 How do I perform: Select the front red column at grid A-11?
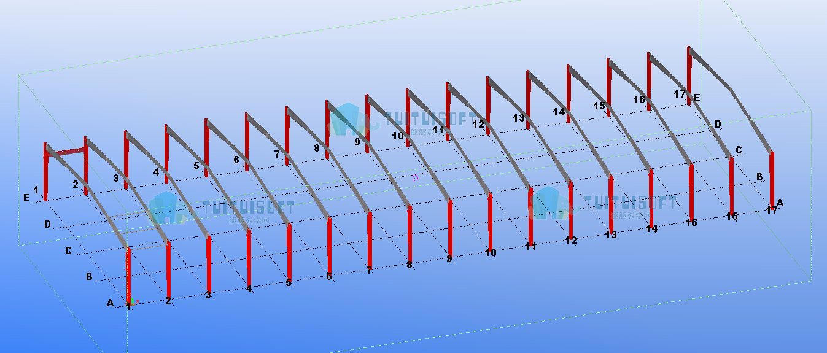tap(530, 216)
